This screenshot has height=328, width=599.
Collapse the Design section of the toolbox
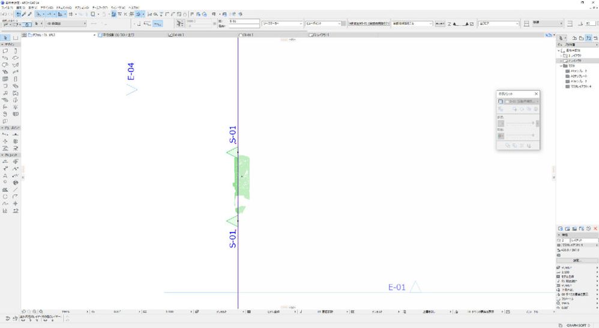click(2, 44)
